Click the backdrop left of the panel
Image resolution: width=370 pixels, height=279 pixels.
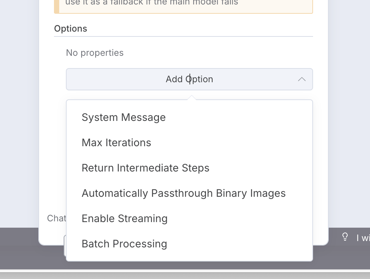(19, 112)
